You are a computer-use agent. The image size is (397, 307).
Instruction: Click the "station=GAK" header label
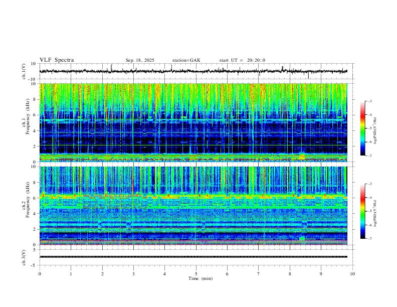click(x=186, y=60)
